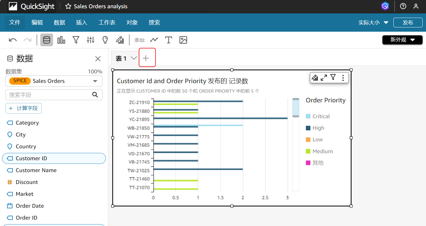426x226 pixels.
Task: Click the 发布 publish button
Action: [408, 23]
